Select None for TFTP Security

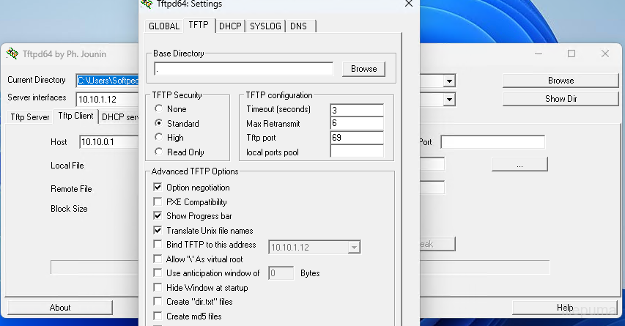point(158,109)
